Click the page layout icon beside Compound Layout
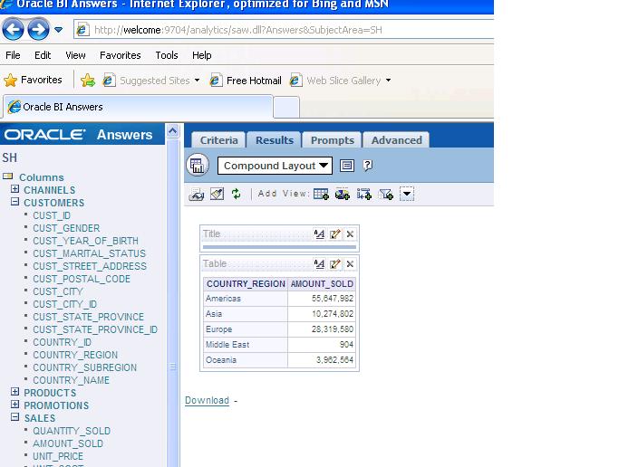 [346, 166]
